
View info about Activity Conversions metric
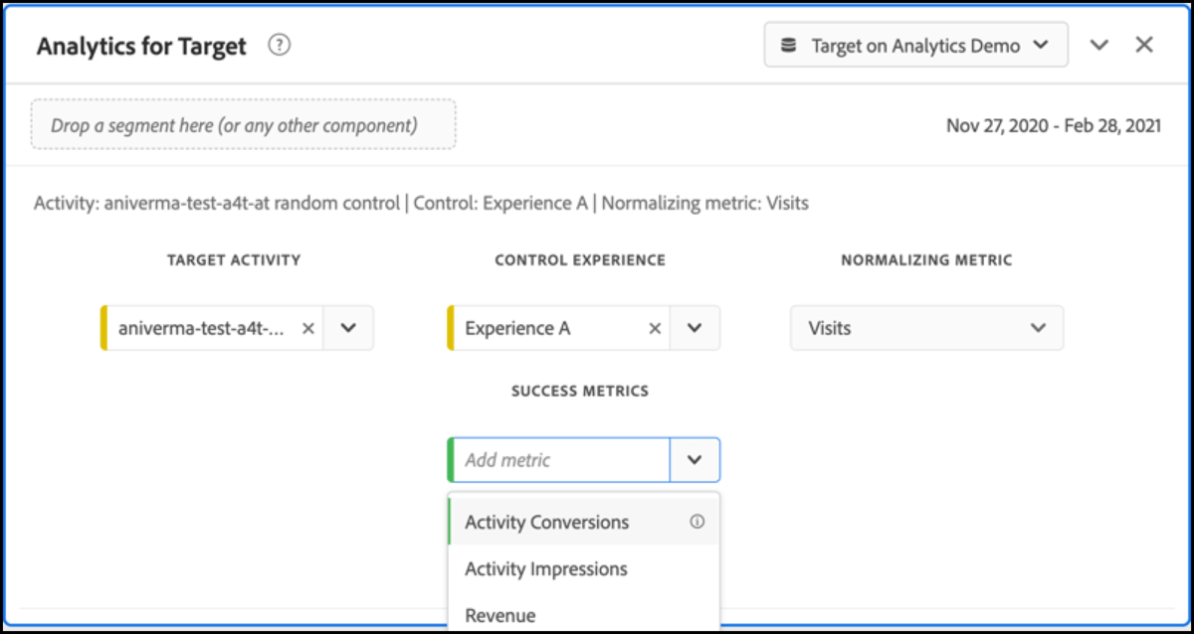(698, 521)
